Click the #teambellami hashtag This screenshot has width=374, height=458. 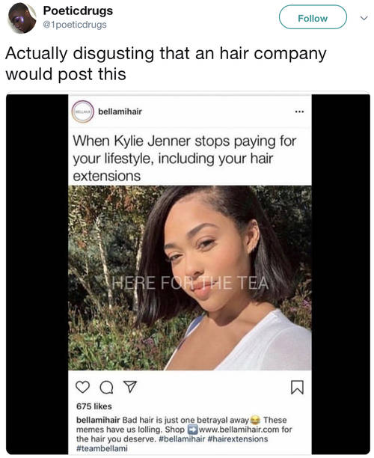point(102,448)
